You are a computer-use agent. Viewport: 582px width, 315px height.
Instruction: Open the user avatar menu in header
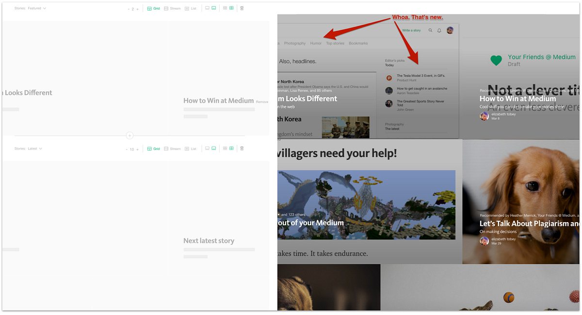click(x=450, y=30)
